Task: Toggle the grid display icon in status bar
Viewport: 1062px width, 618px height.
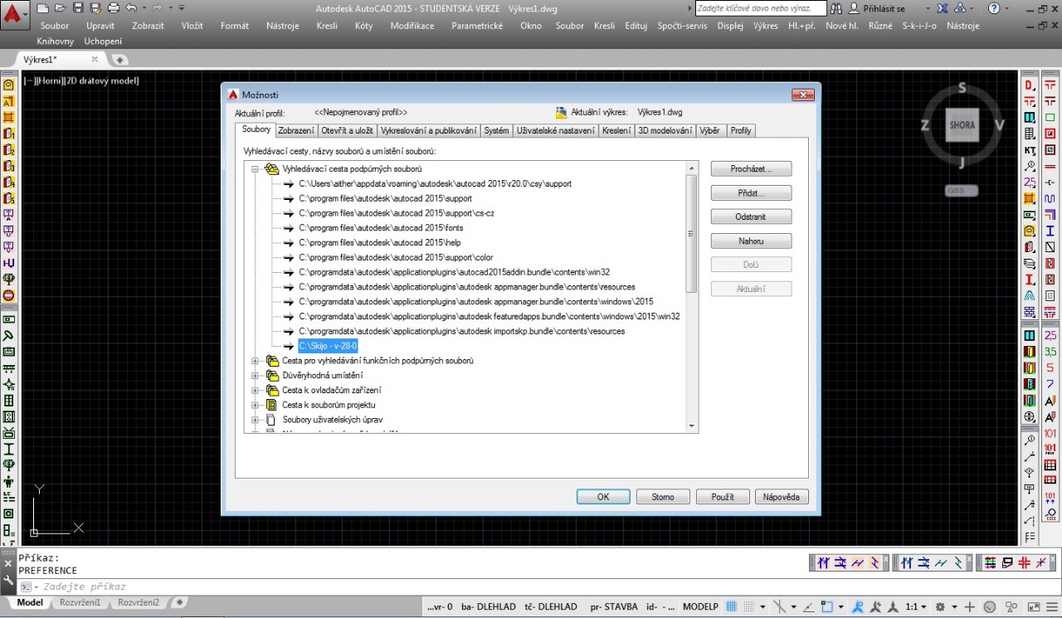Action: 733,606
